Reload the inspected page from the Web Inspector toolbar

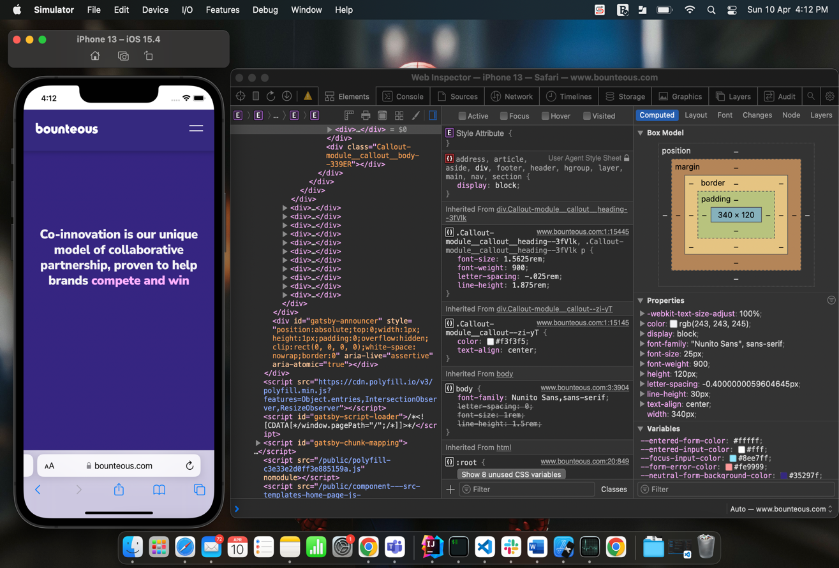271,96
